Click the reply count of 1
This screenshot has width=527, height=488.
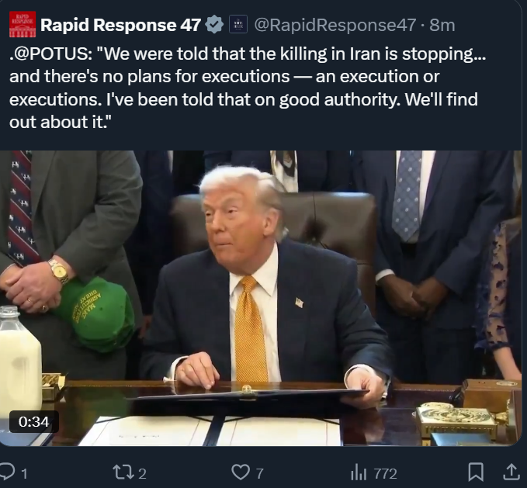(x=24, y=473)
